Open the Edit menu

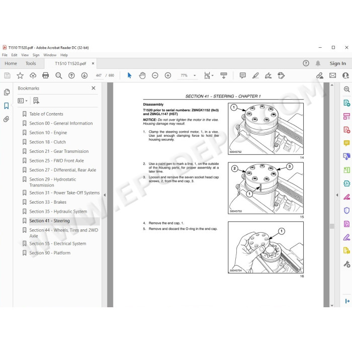pyautogui.click(x=14, y=55)
